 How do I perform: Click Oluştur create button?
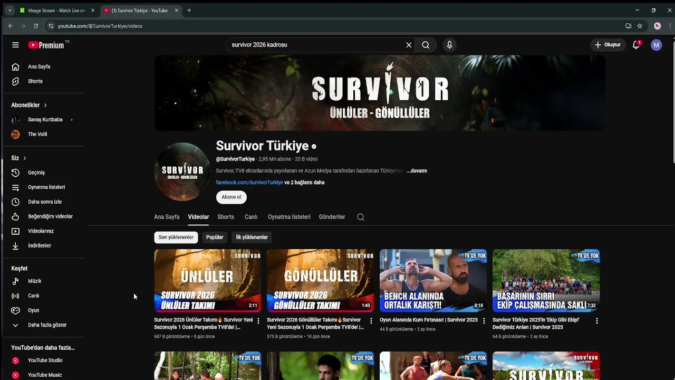607,45
